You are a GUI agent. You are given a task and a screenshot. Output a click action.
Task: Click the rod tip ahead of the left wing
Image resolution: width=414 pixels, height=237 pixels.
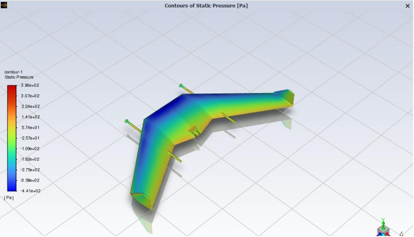(127, 121)
